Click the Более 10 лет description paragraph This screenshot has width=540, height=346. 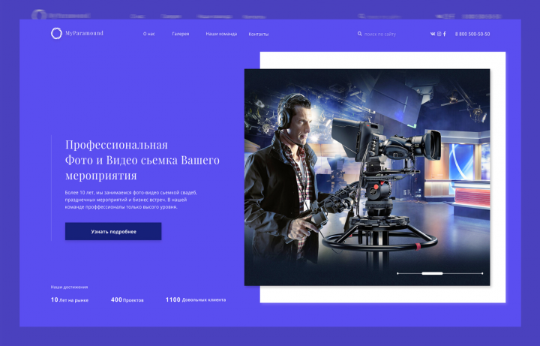point(130,200)
